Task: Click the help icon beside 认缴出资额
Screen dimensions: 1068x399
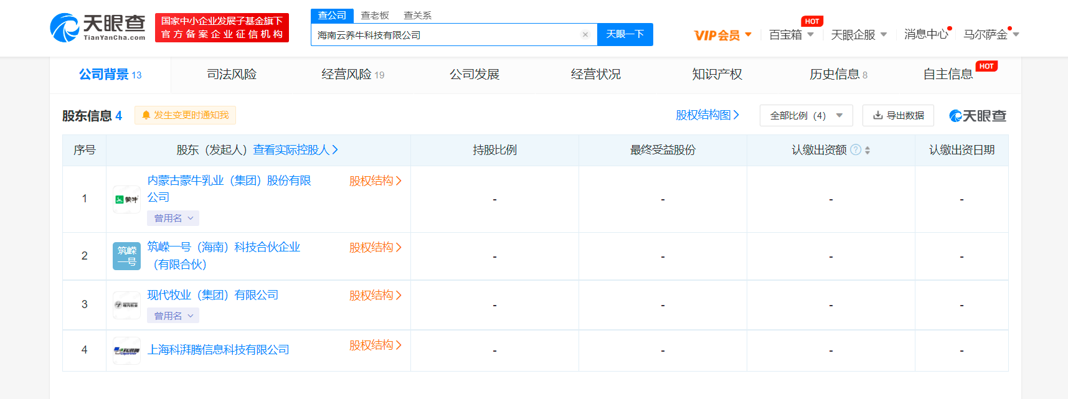Action: (856, 150)
